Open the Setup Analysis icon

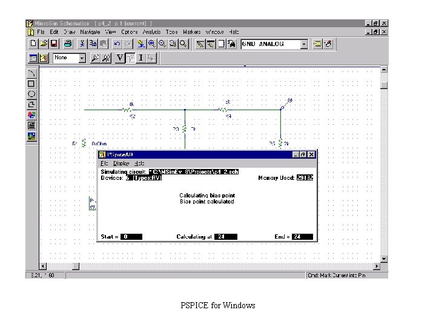pyautogui.click(x=33, y=58)
